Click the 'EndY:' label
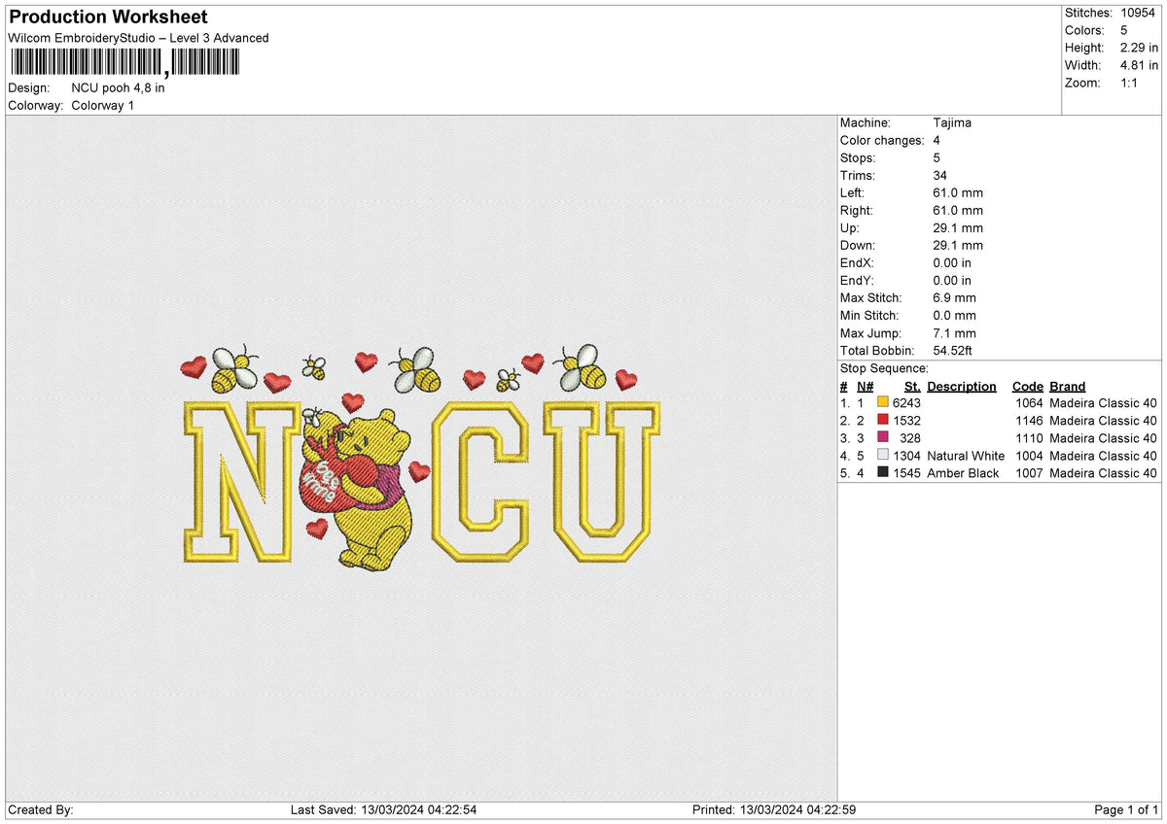Viewport: 1167px width, 824px height. (858, 280)
